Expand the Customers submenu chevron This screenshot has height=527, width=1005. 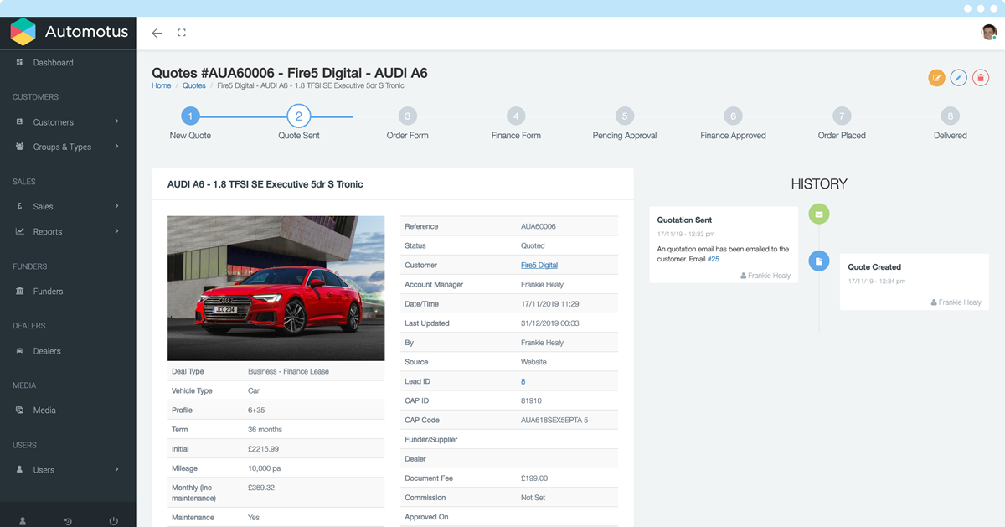click(x=117, y=121)
